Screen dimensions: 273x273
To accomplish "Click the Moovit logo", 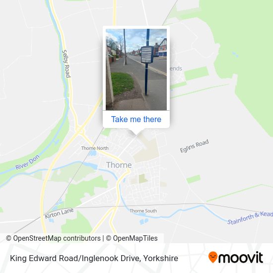I will [236, 258].
